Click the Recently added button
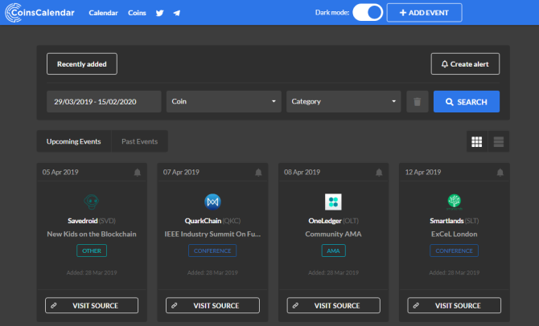 pyautogui.click(x=82, y=63)
